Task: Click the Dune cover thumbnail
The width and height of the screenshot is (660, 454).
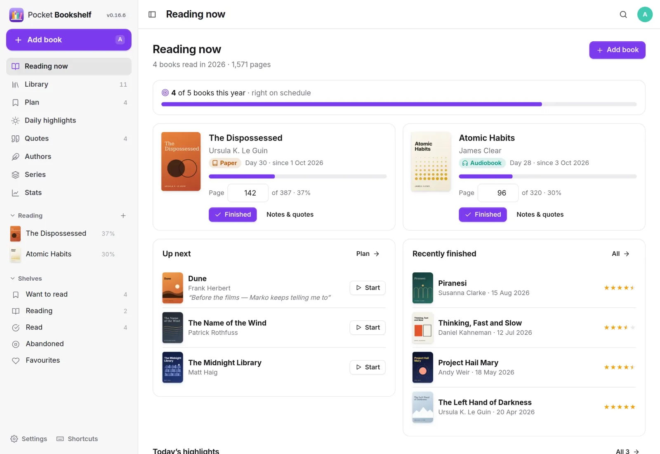Action: point(172,288)
